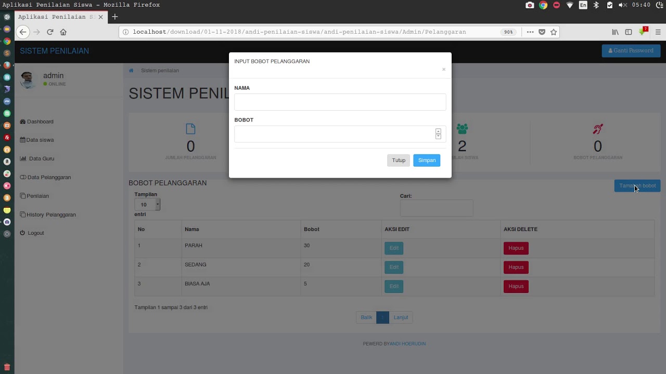Click the En keyboard layout indicator
The height and width of the screenshot is (374, 666).
click(583, 5)
